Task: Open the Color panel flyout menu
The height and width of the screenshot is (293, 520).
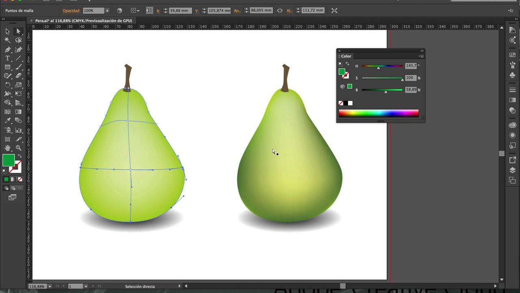Action: (x=421, y=56)
